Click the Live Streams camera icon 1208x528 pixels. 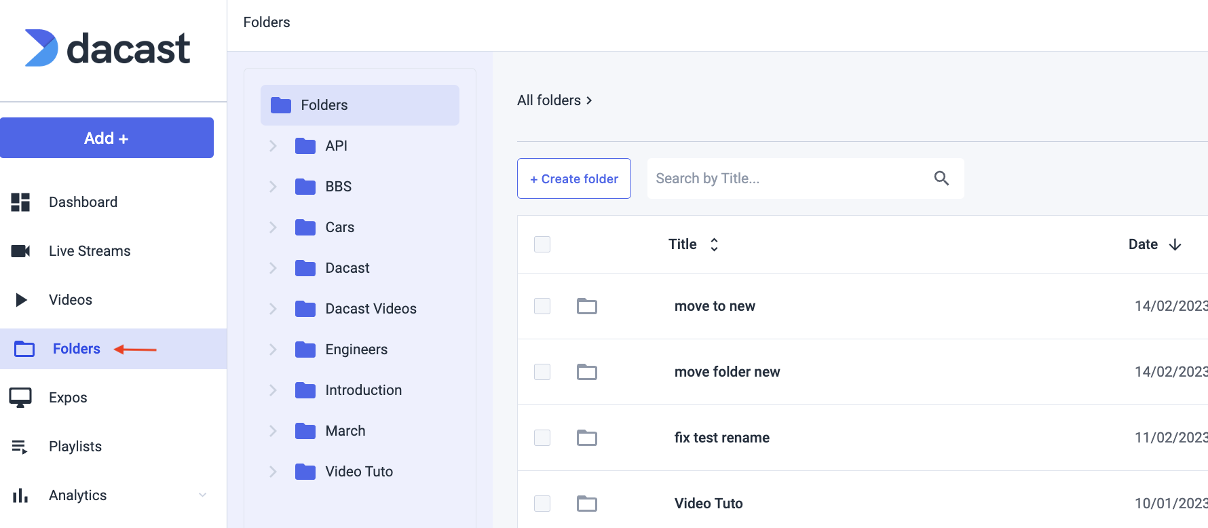pyautogui.click(x=20, y=251)
